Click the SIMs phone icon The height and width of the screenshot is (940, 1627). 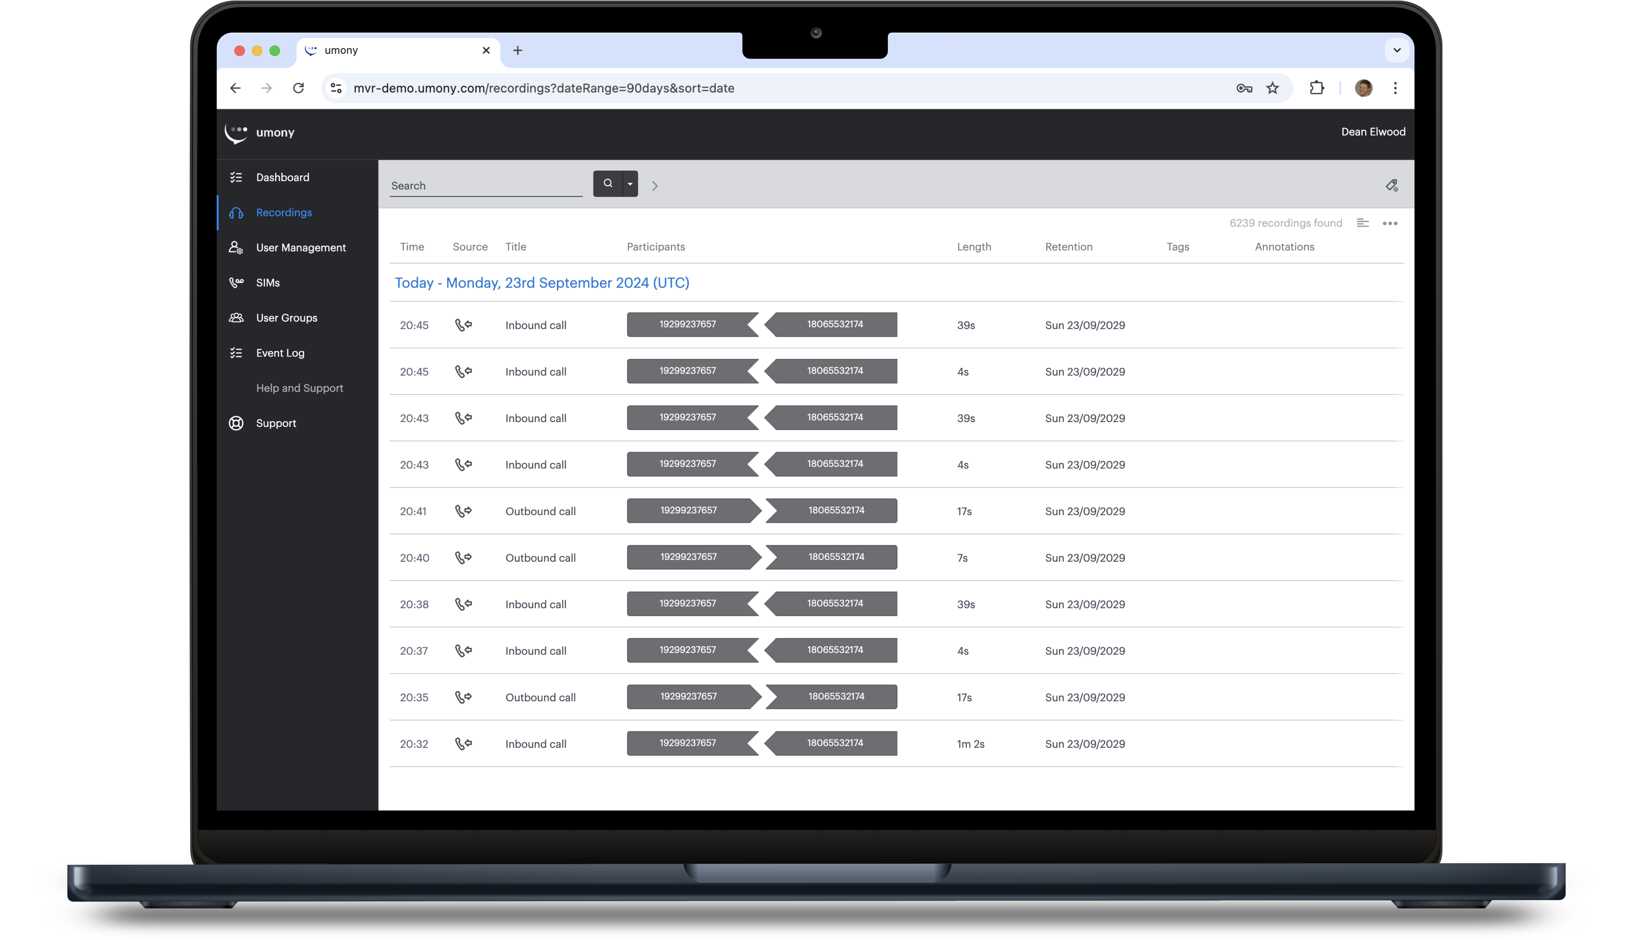236,283
